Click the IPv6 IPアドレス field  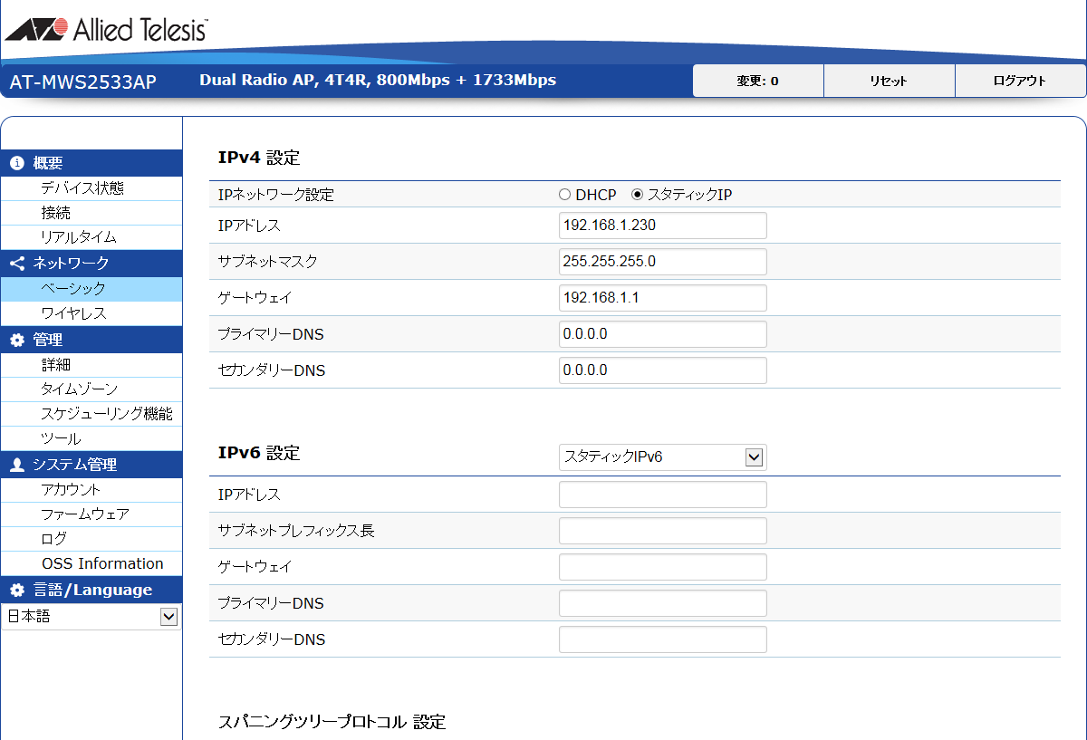tap(663, 495)
